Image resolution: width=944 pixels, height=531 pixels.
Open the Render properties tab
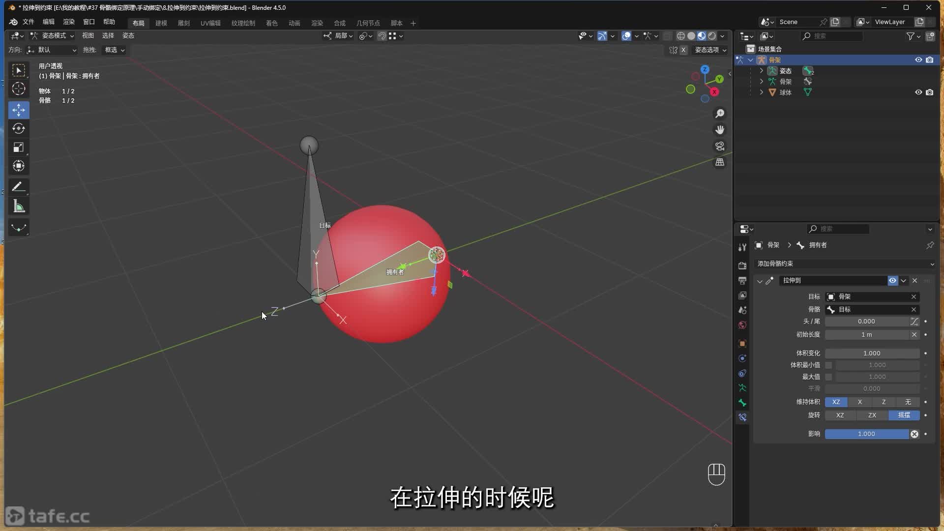tap(742, 265)
